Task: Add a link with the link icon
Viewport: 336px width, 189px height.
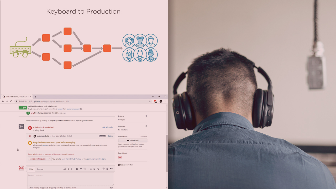Action: (85, 169)
